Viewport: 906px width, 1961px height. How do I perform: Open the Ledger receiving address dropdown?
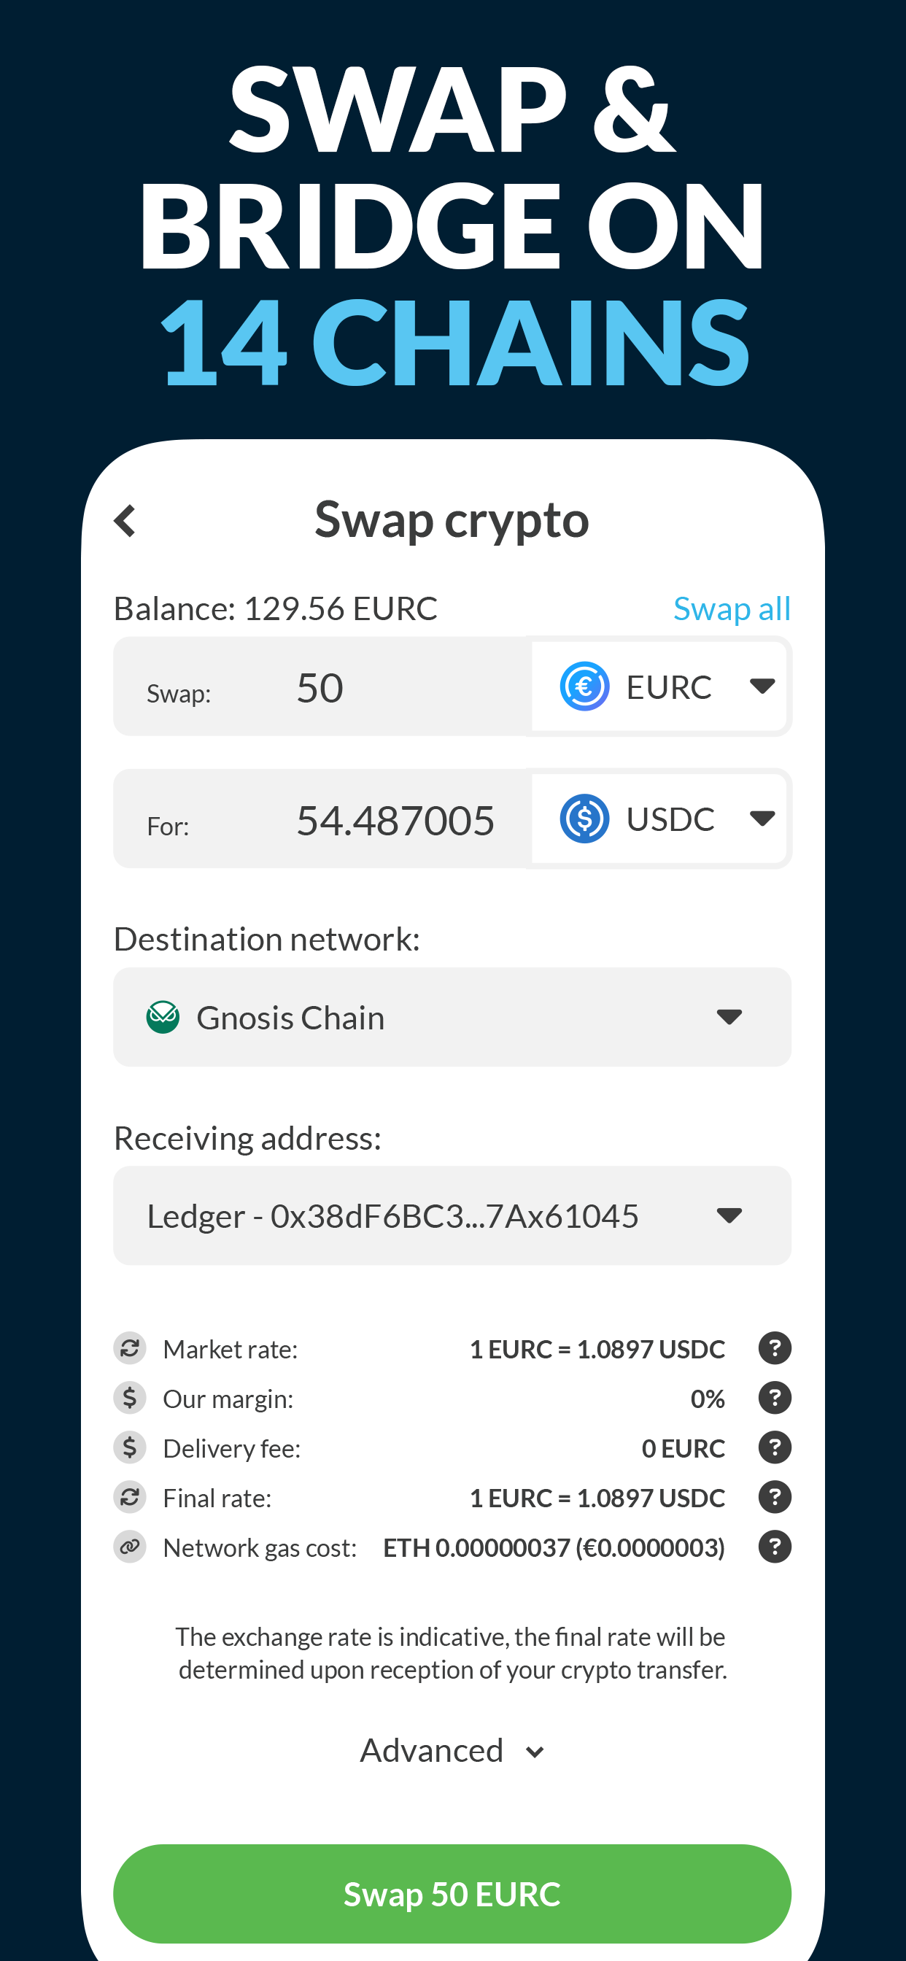452,1215
